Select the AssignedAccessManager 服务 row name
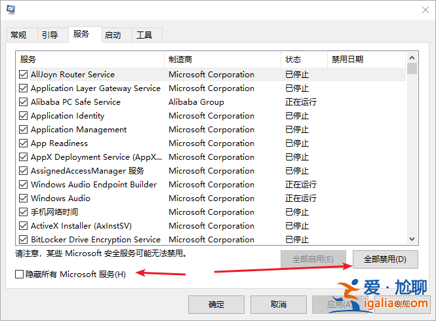 pyautogui.click(x=87, y=171)
